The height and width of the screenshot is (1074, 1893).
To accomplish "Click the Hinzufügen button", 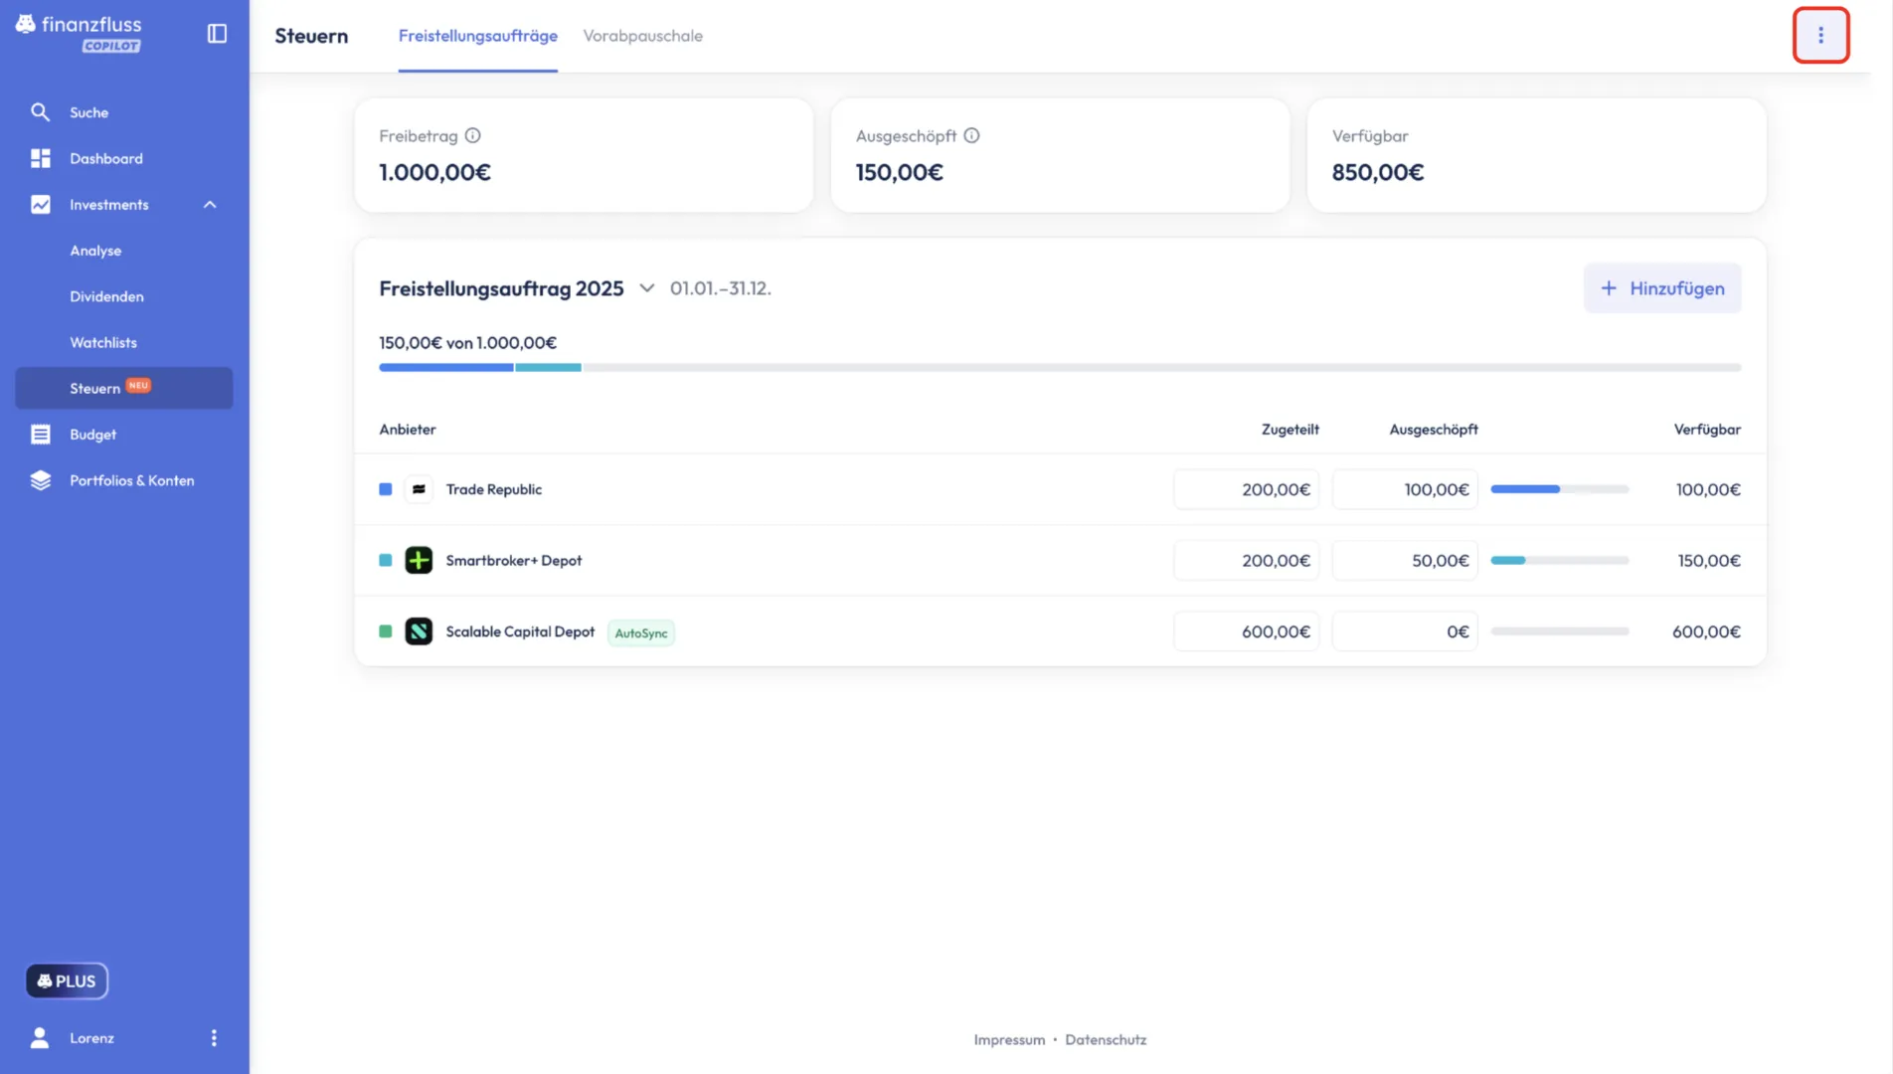I will (x=1661, y=288).
